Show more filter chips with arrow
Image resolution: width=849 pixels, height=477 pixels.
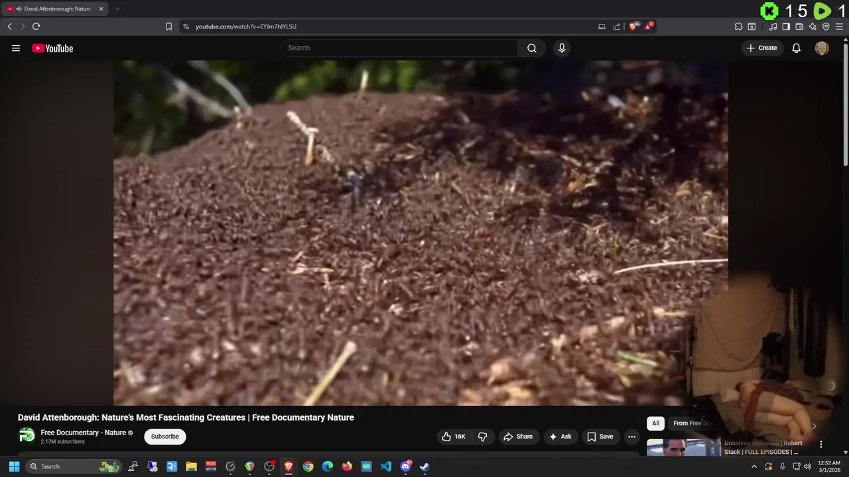click(x=814, y=426)
